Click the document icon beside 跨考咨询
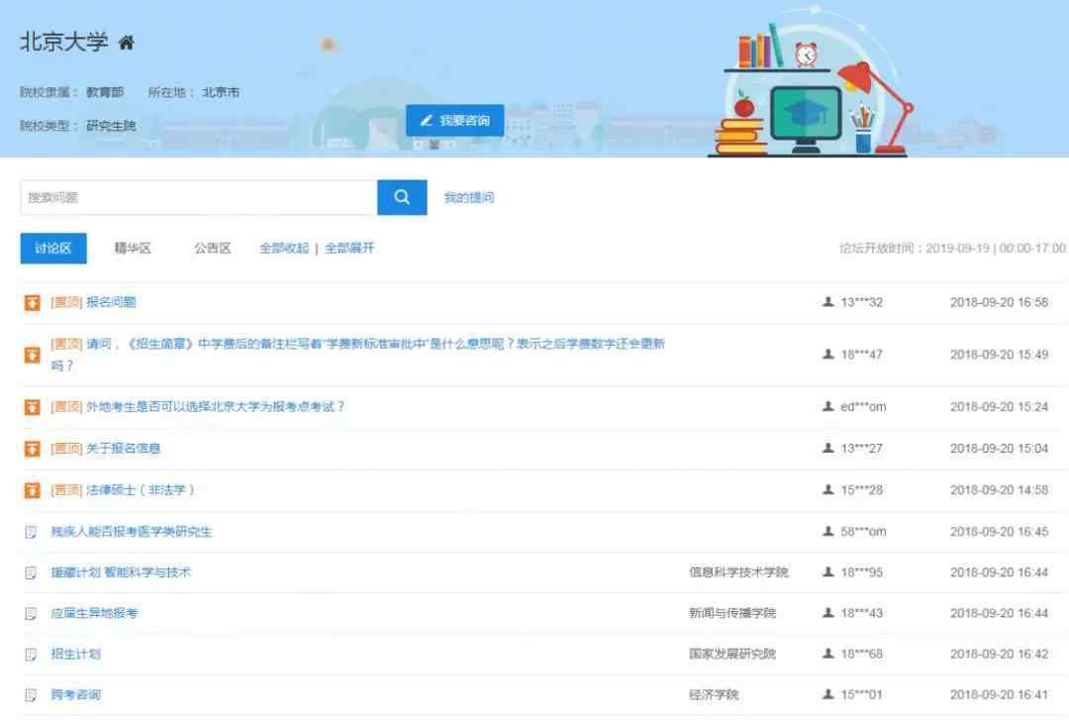This screenshot has height=720, width=1069. 31,696
